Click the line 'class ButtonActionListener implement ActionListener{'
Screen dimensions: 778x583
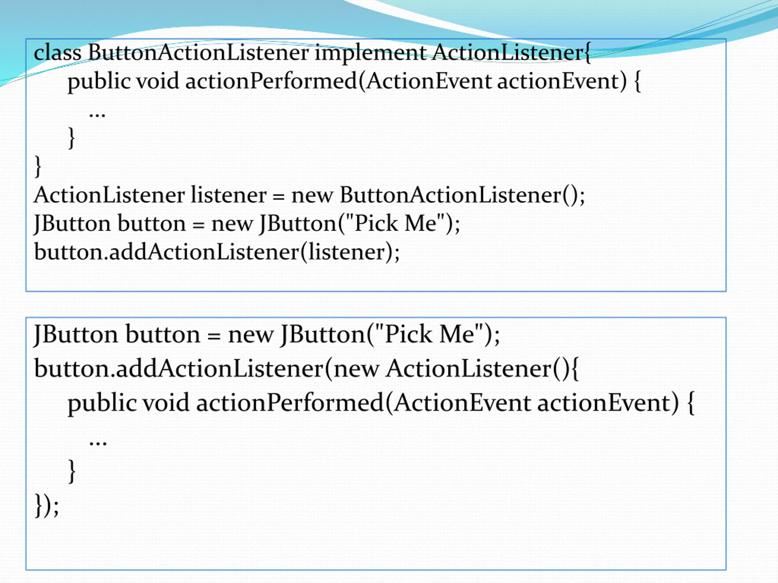point(312,53)
